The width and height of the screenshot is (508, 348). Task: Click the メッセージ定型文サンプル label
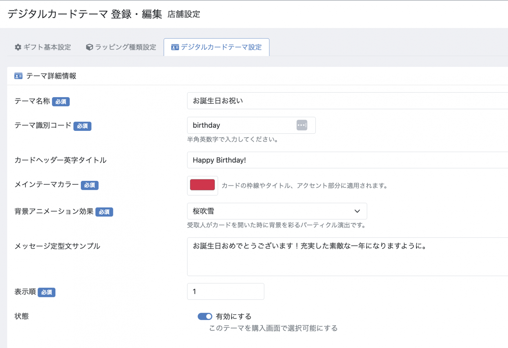pyautogui.click(x=57, y=246)
